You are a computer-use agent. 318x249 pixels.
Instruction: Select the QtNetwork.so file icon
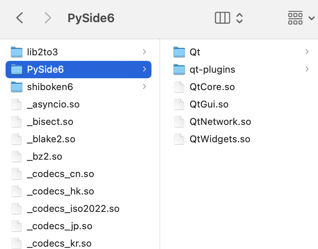pos(179,122)
